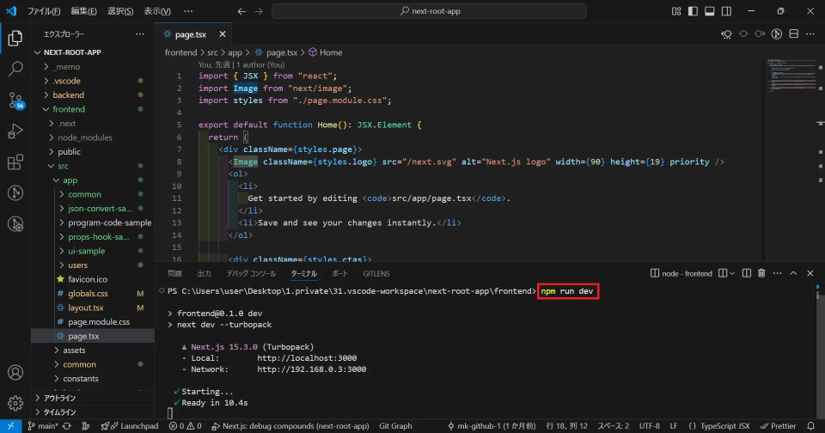Open the 選択(S) menu

pyautogui.click(x=120, y=11)
